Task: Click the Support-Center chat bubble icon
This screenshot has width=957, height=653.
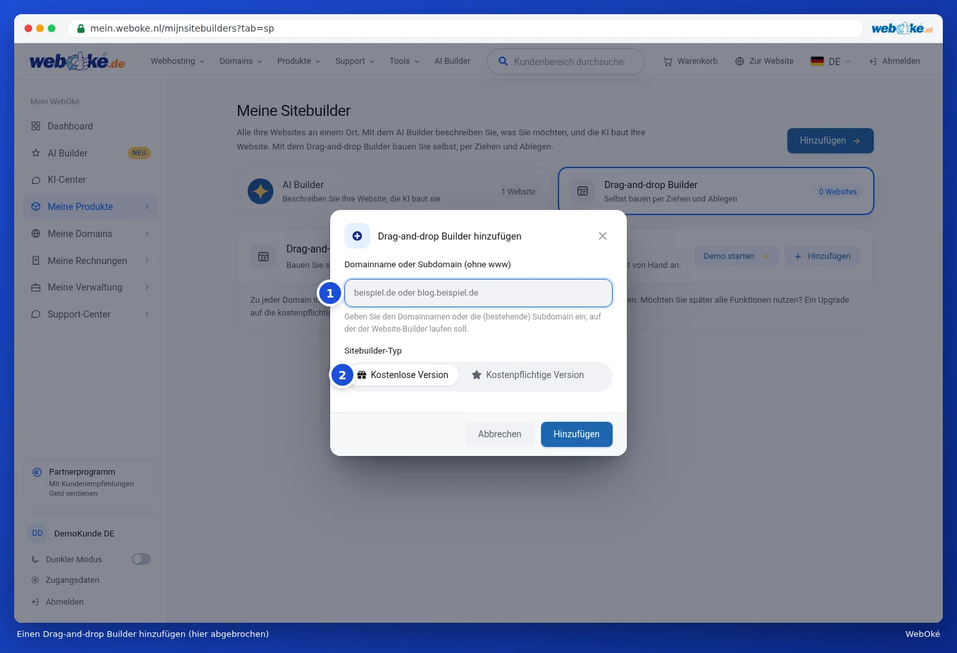Action: (x=35, y=314)
